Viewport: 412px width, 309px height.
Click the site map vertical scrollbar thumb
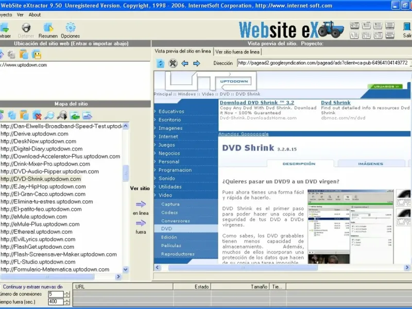(x=126, y=173)
